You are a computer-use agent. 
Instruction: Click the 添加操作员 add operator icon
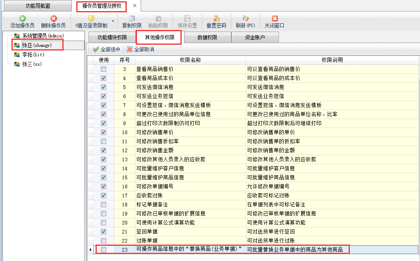(22, 18)
